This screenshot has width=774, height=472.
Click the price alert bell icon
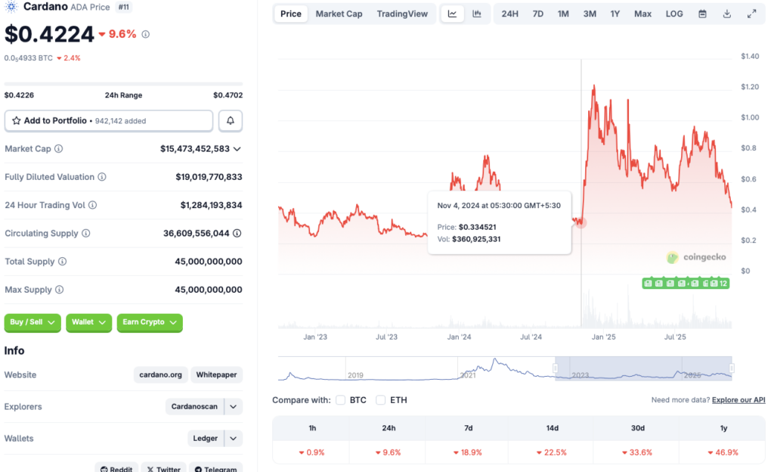230,120
